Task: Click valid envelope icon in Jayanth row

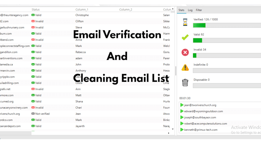Action: click(33, 126)
